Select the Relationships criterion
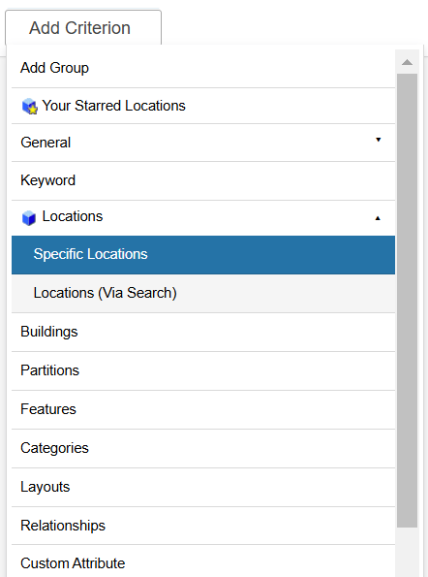Image resolution: width=428 pixels, height=577 pixels. click(203, 526)
